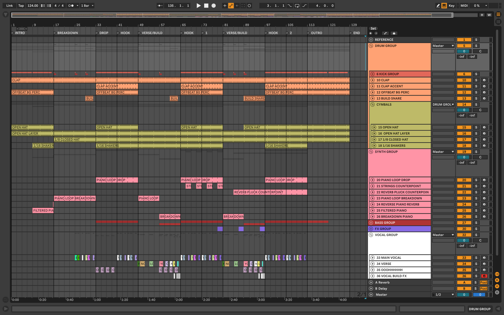This screenshot has height=315, width=504.
Task: Click the Tap tempo button
Action: 21,6
